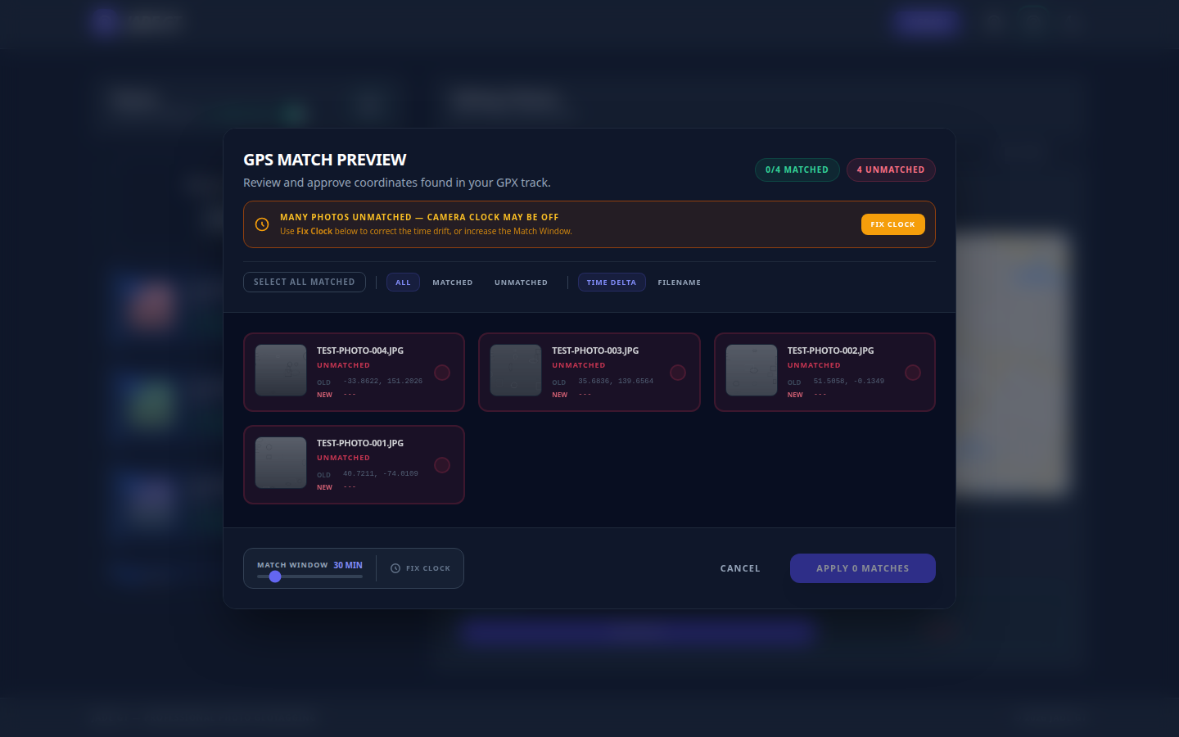Click the clock icon beside bottom Fix Clock
The height and width of the screenshot is (737, 1179).
(395, 568)
